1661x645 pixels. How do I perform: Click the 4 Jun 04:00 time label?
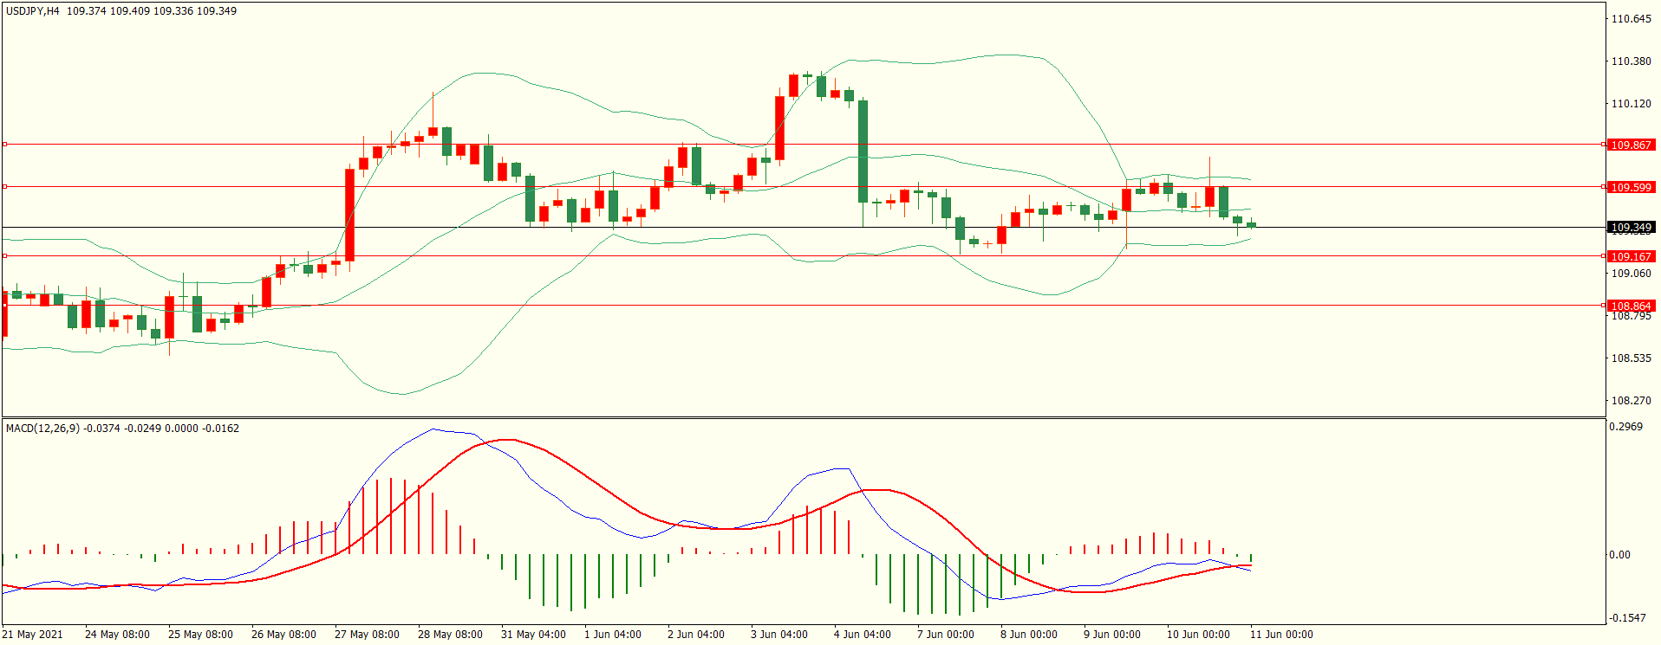[x=863, y=635]
